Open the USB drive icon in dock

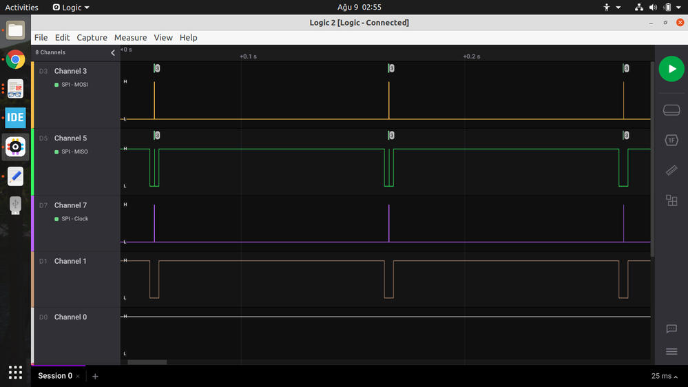[15, 205]
